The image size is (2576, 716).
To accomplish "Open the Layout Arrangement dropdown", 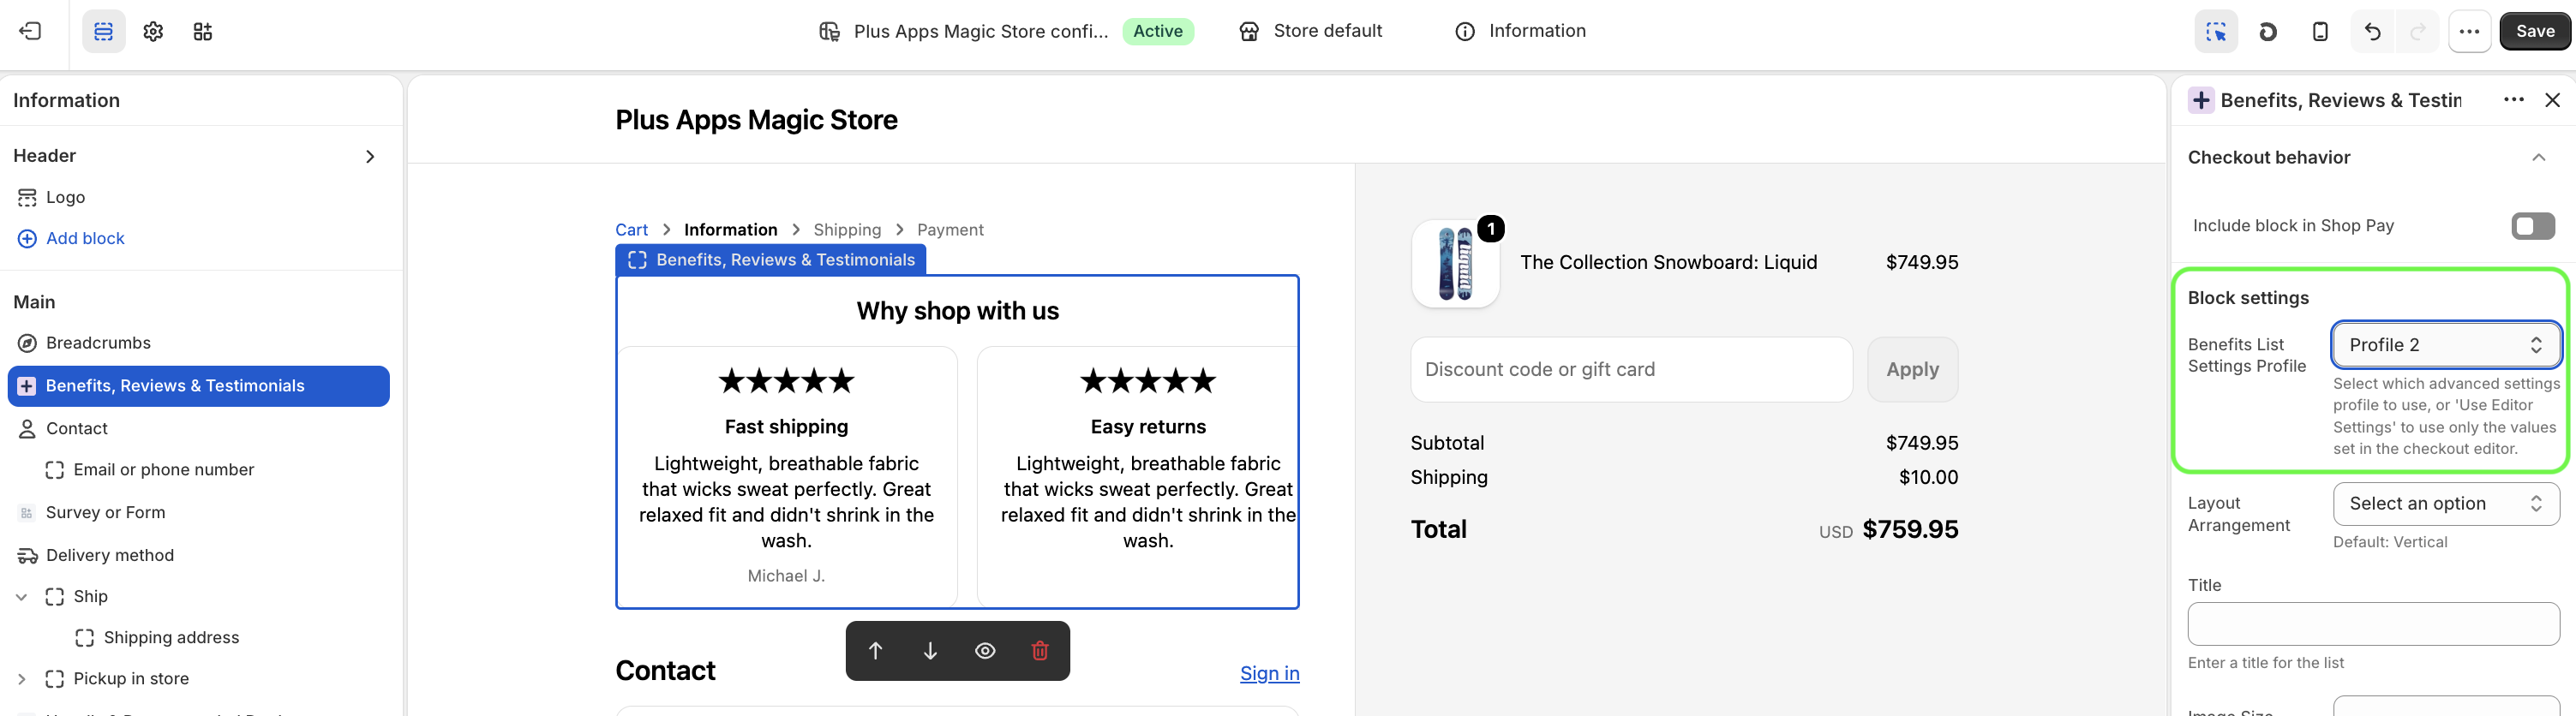I will pos(2446,503).
